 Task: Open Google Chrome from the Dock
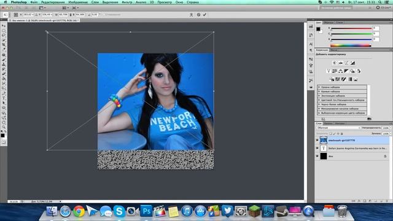[79, 211]
